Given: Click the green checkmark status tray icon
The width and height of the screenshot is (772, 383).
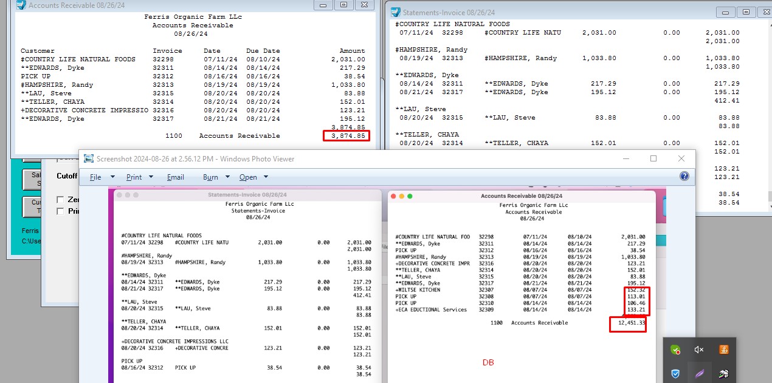Looking at the screenshot, I should coord(675,350).
